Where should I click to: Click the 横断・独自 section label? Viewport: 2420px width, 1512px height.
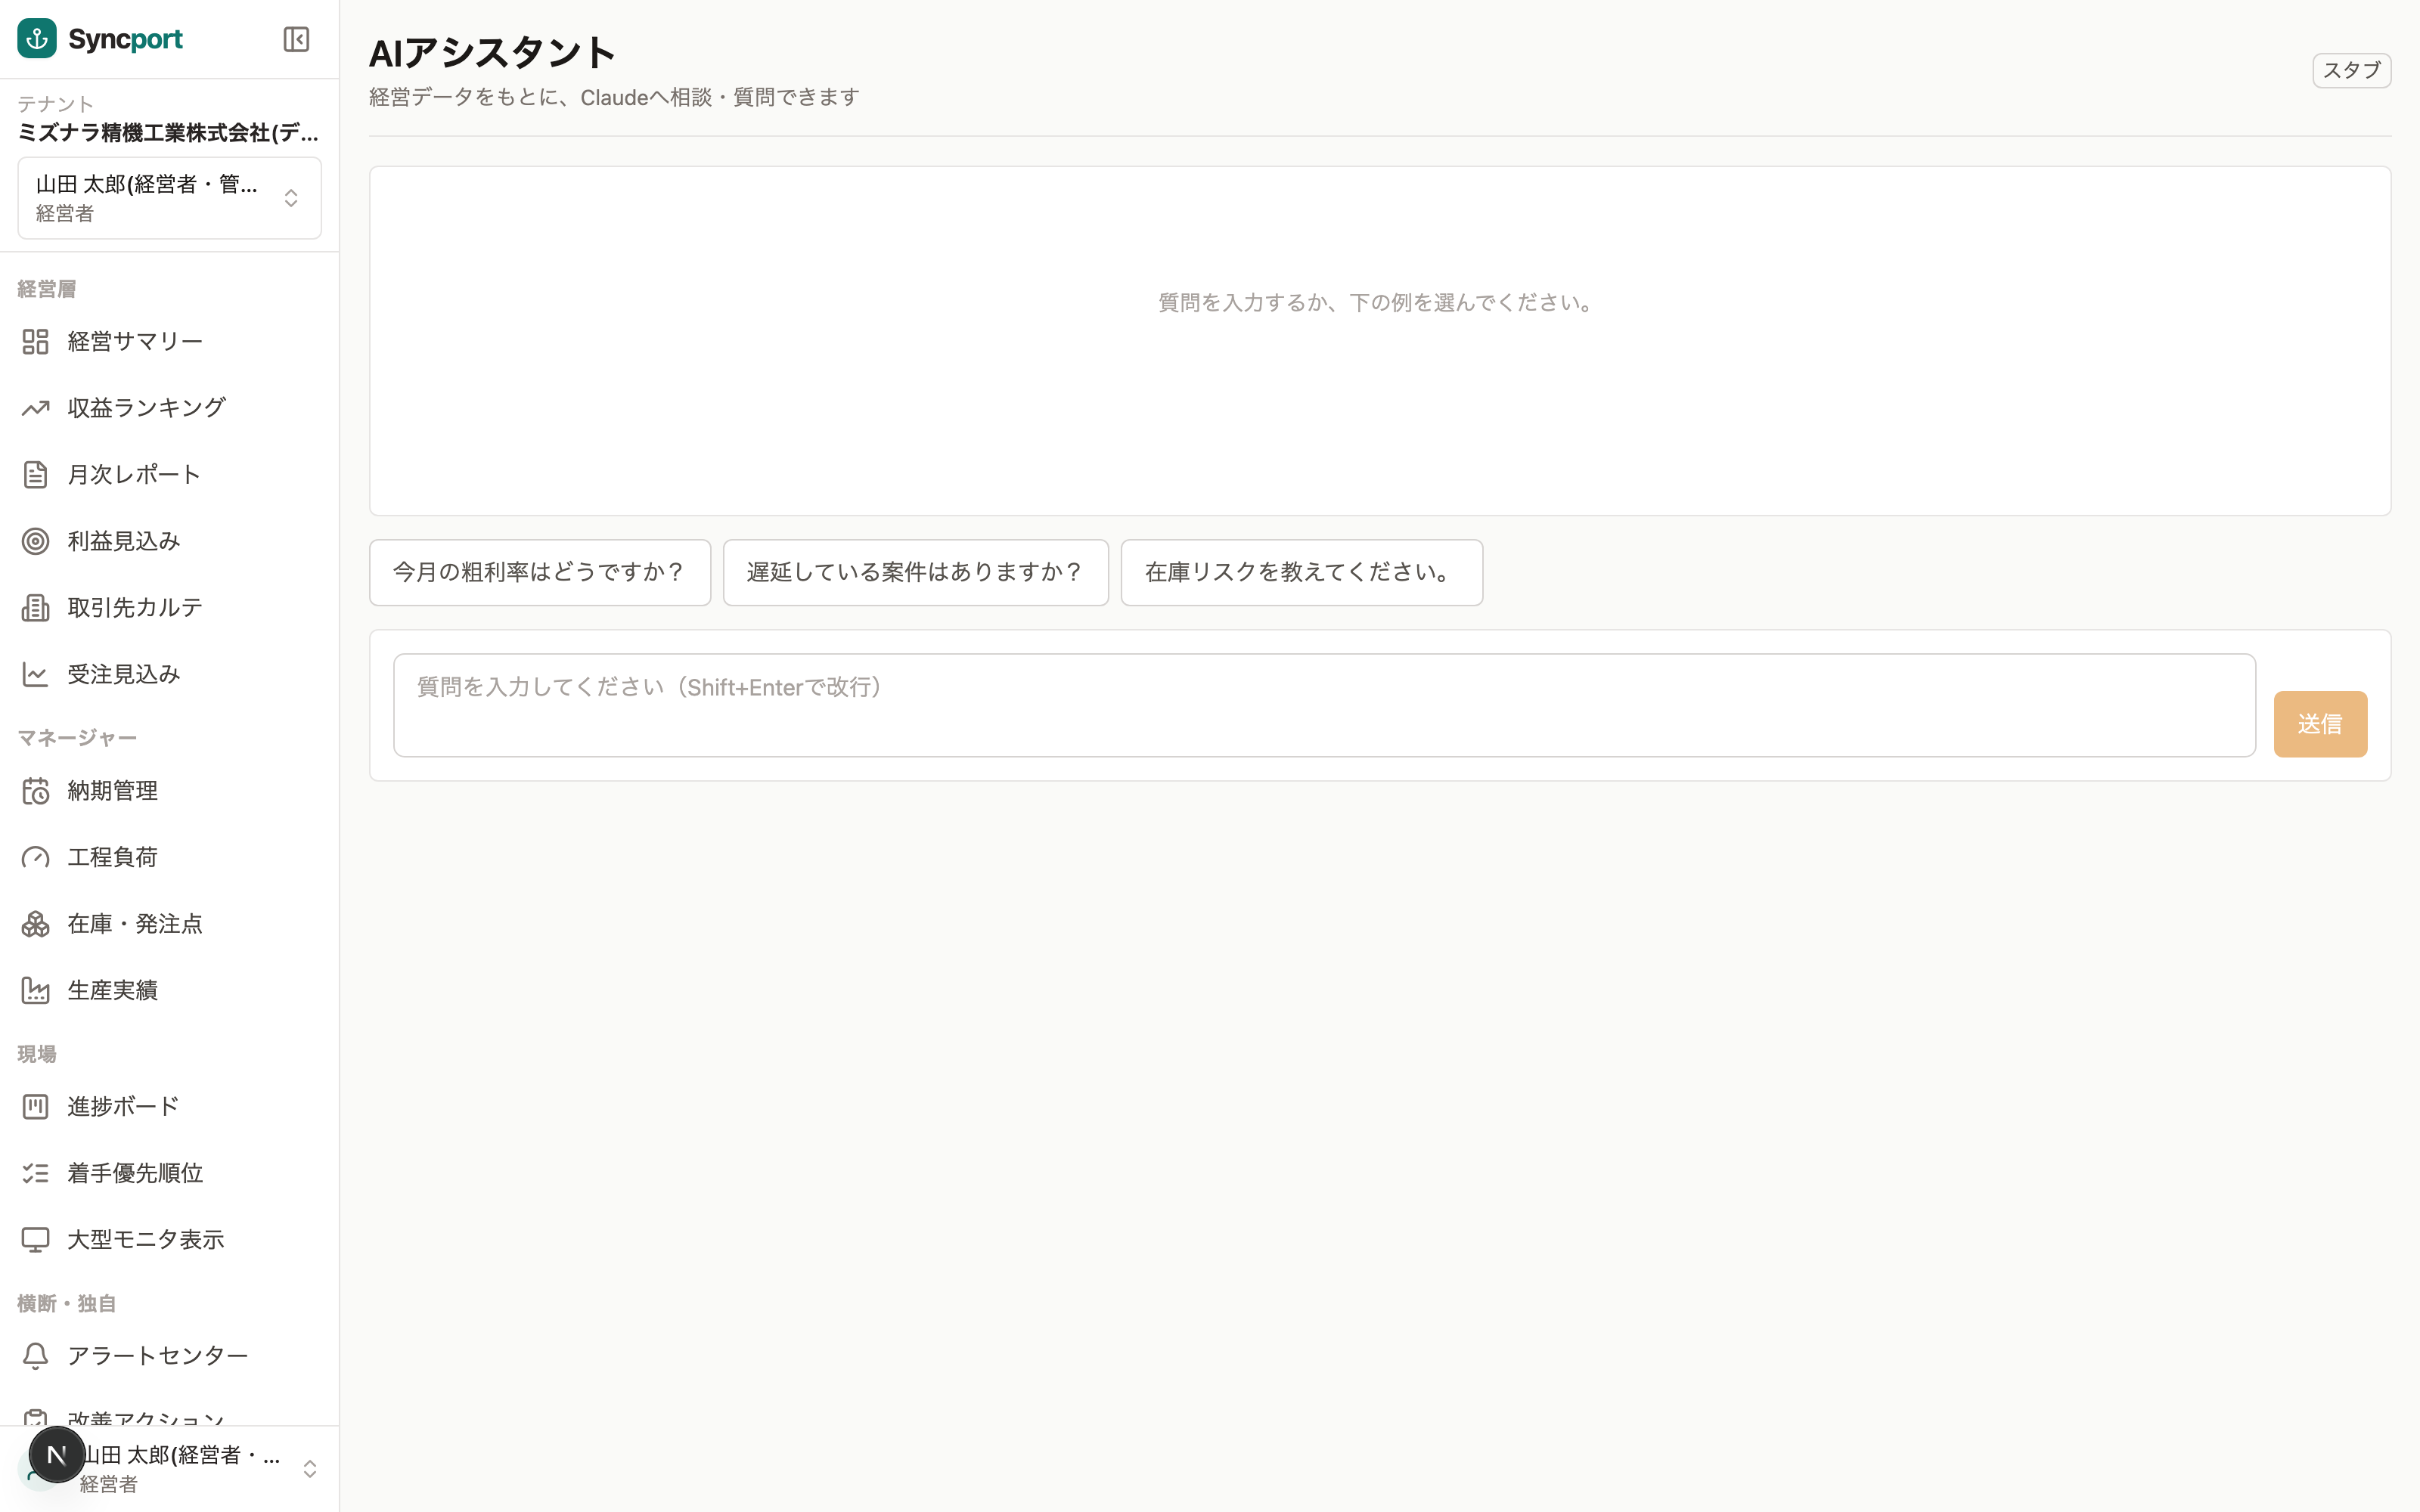click(x=67, y=1304)
